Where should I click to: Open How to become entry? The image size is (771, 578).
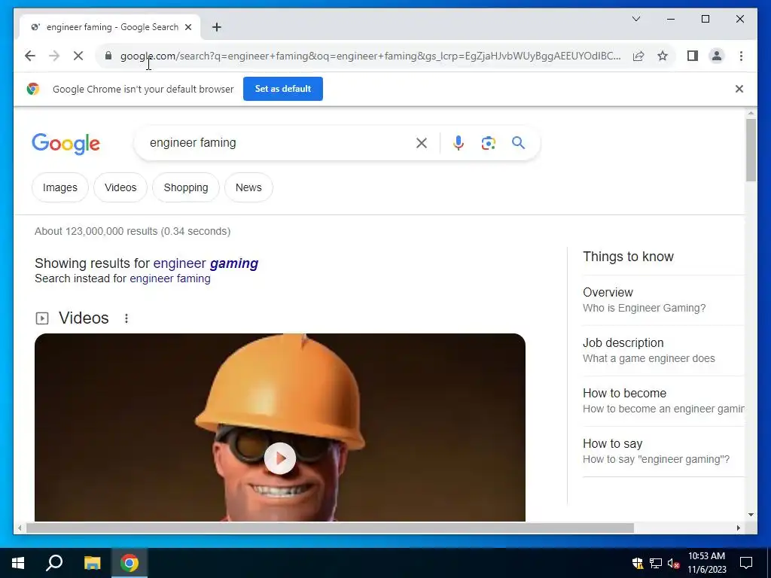(x=663, y=401)
